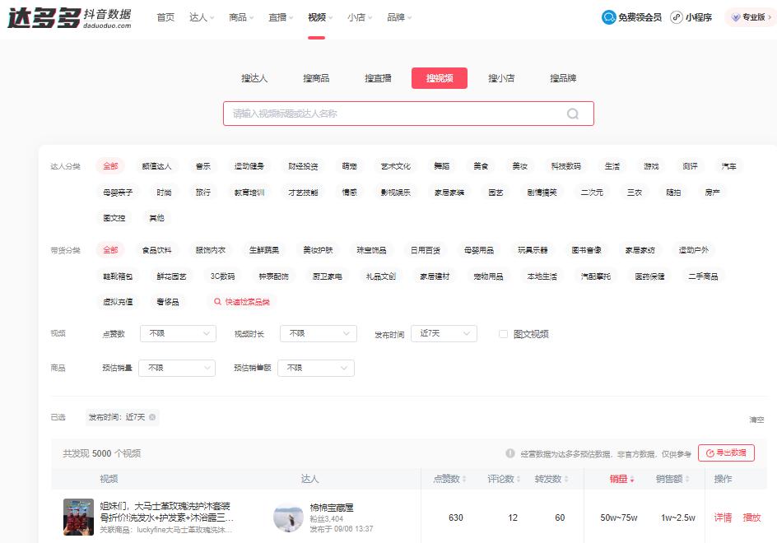The image size is (777, 543).
Task: Click the 免费领会员 blue chat icon
Action: point(607,16)
